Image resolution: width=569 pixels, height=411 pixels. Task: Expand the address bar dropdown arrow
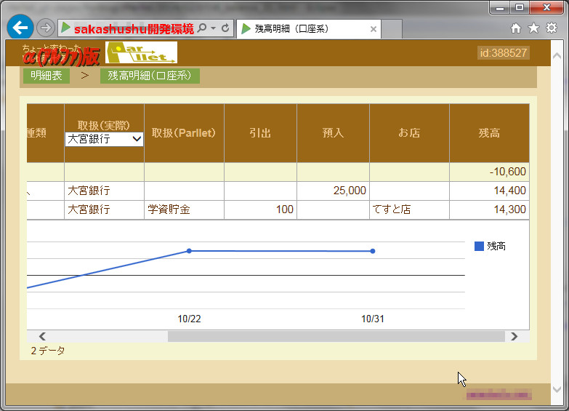click(214, 28)
